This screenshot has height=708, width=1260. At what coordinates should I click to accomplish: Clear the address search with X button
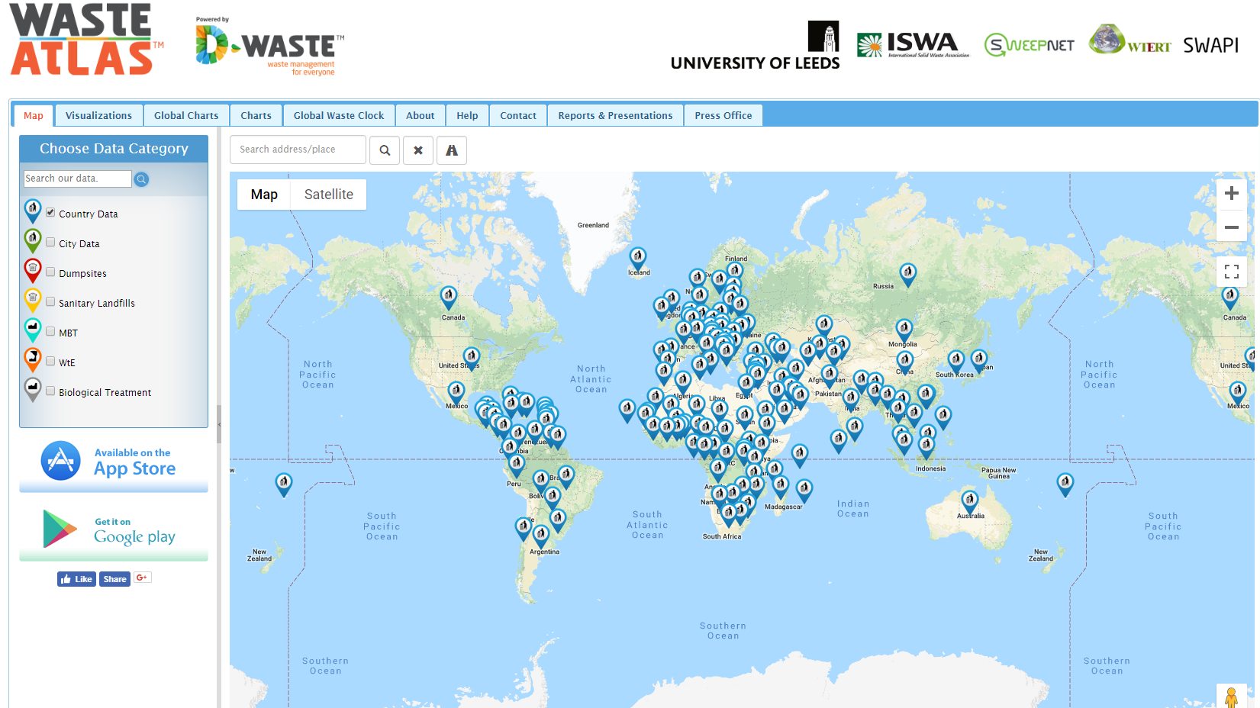click(x=418, y=150)
